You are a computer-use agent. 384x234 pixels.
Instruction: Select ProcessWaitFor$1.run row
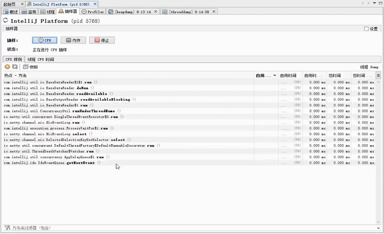(189, 128)
